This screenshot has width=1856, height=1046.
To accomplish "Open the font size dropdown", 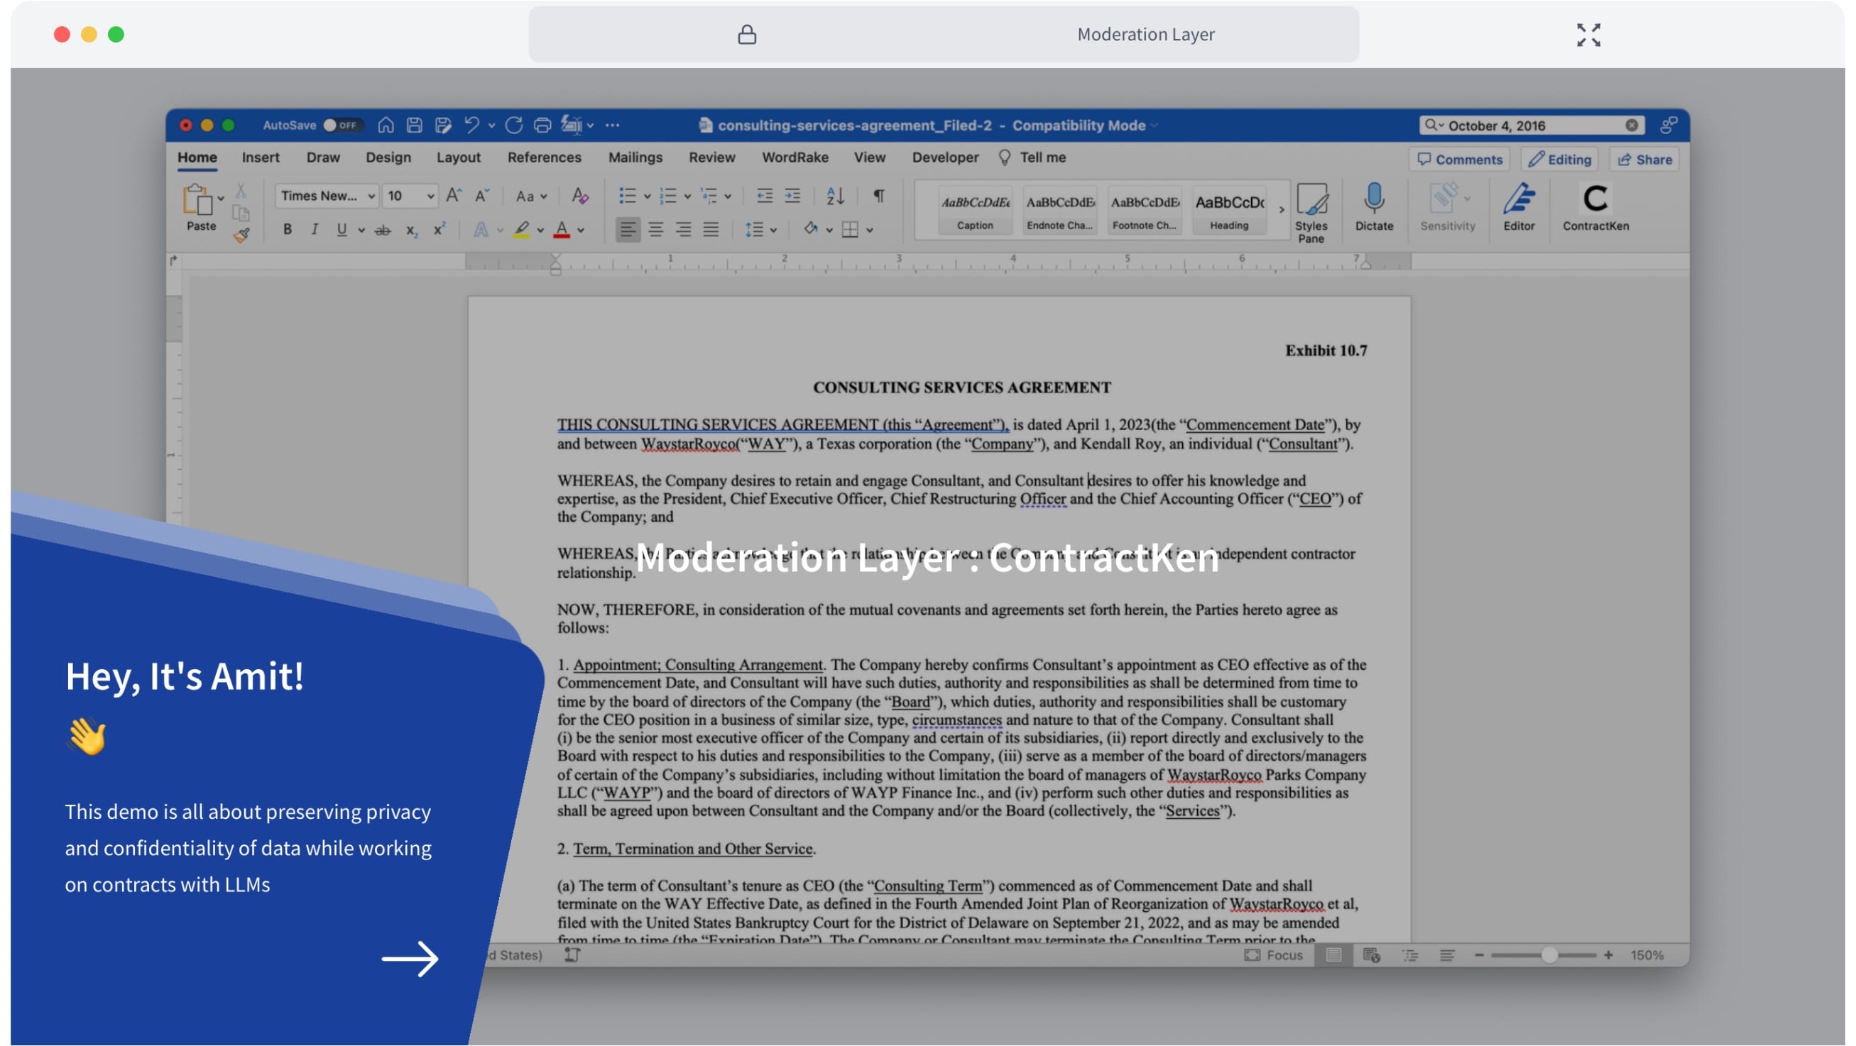I will click(x=408, y=195).
